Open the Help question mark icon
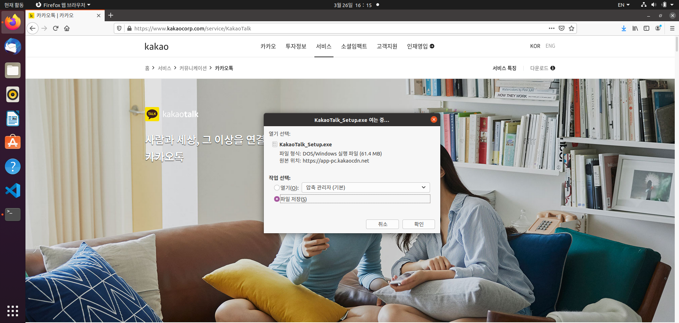The width and height of the screenshot is (679, 323). [13, 166]
